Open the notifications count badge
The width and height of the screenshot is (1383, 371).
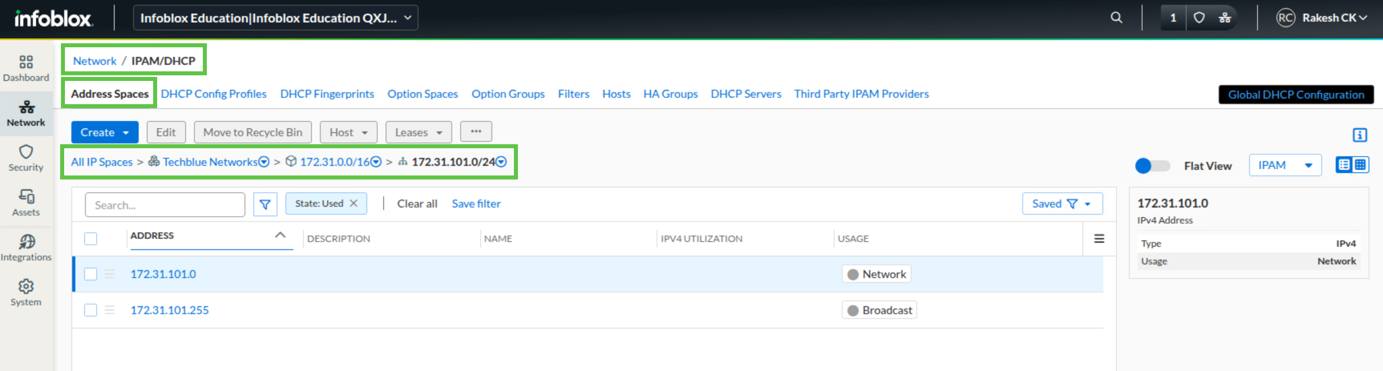coord(1173,18)
